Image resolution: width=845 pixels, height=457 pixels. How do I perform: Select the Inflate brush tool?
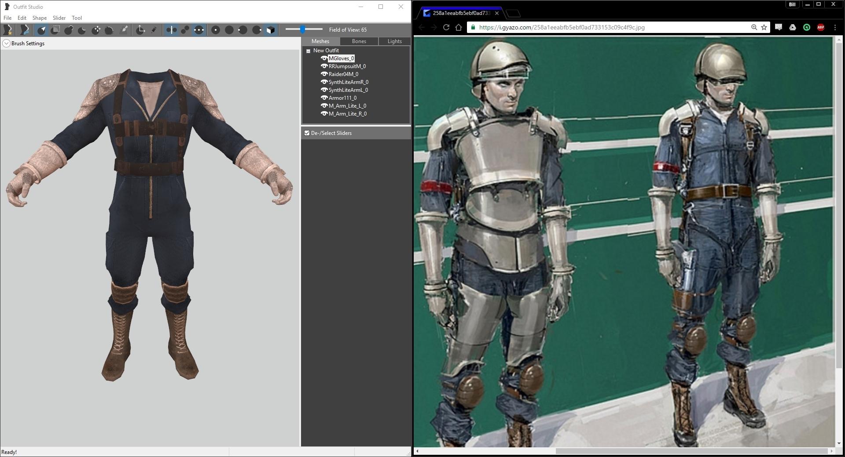(x=69, y=30)
